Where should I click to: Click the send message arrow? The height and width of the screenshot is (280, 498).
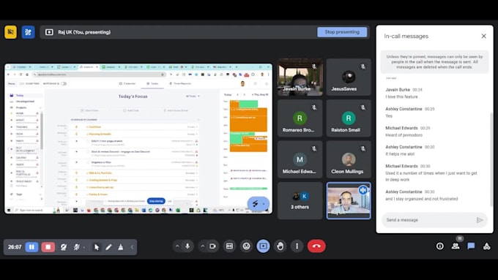pos(480,220)
